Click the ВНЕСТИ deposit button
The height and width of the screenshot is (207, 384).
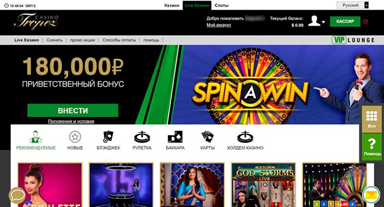point(73,110)
